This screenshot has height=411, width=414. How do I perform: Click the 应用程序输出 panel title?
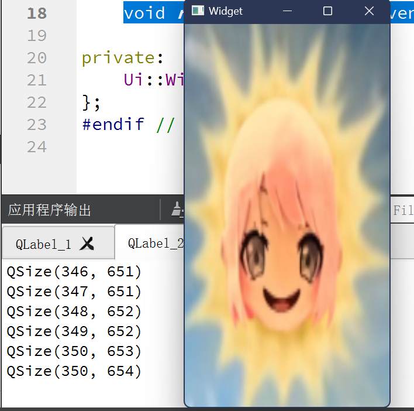click(49, 210)
